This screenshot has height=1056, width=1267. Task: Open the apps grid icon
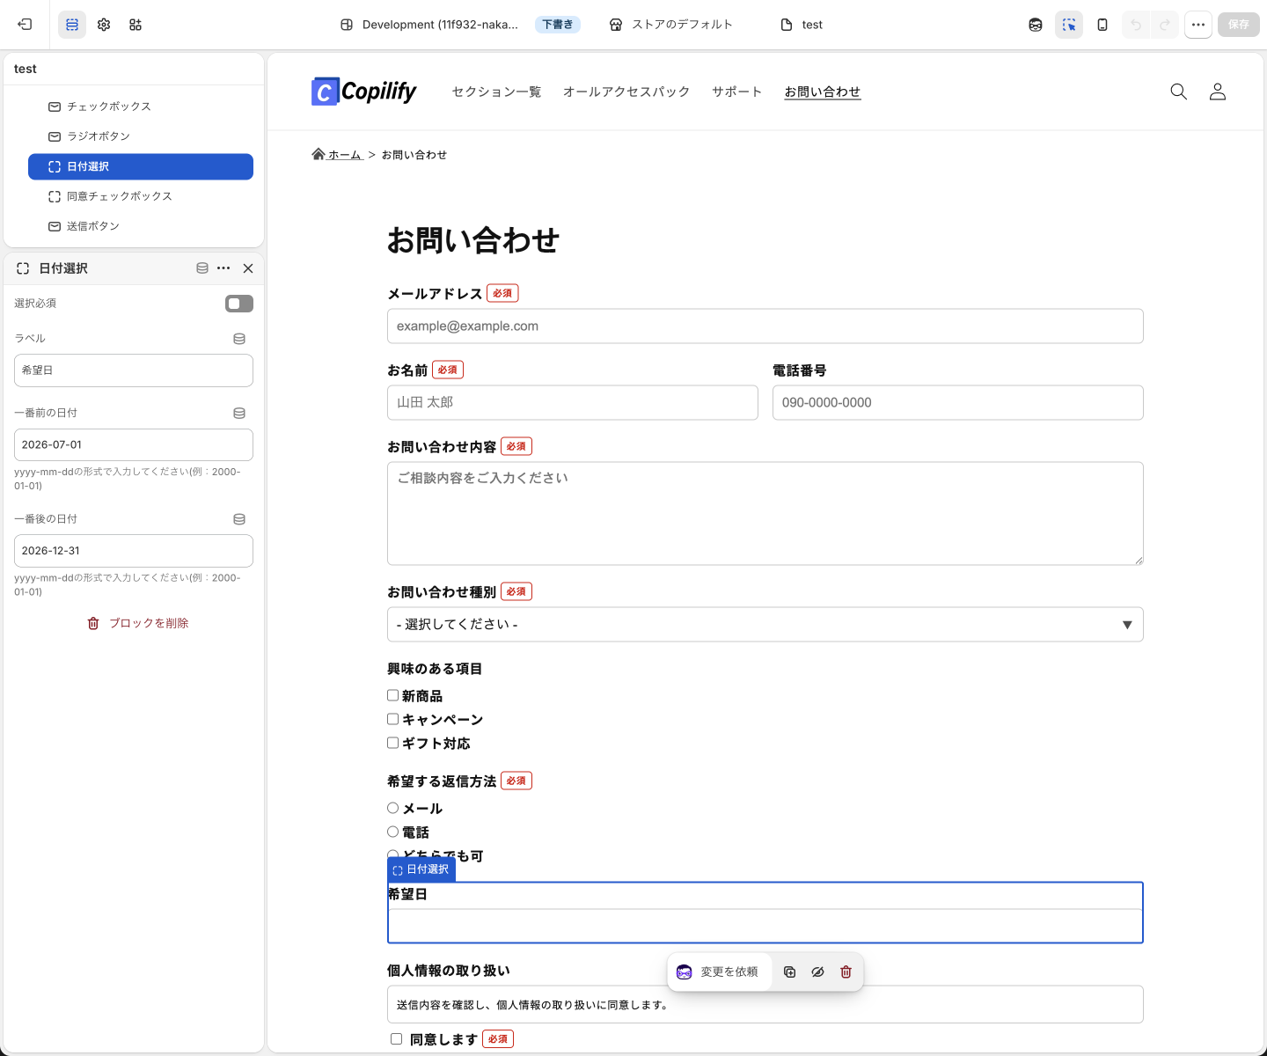point(135,25)
